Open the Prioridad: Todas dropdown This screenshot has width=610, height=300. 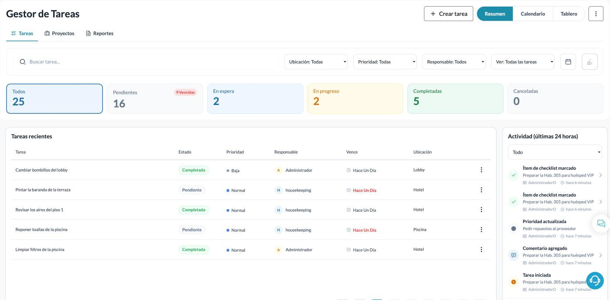[x=385, y=62]
